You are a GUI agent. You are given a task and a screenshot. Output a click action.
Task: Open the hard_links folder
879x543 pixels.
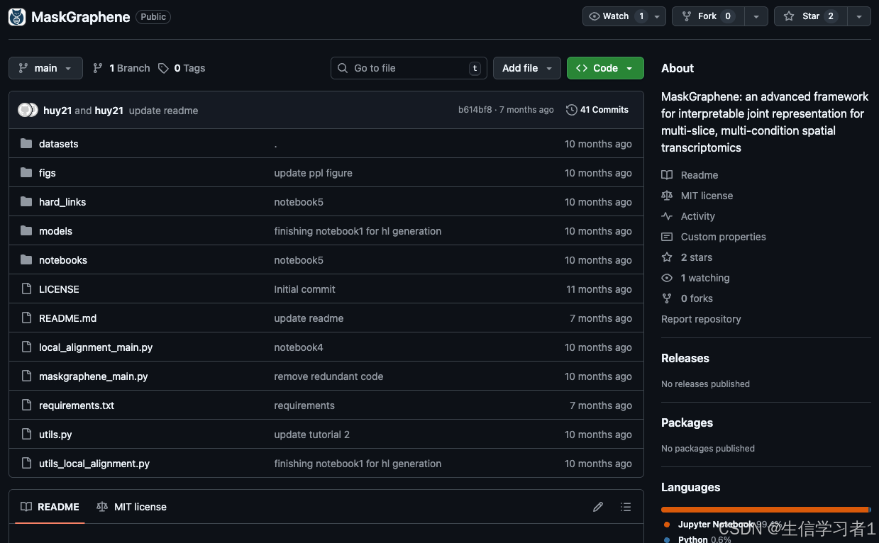[62, 202]
